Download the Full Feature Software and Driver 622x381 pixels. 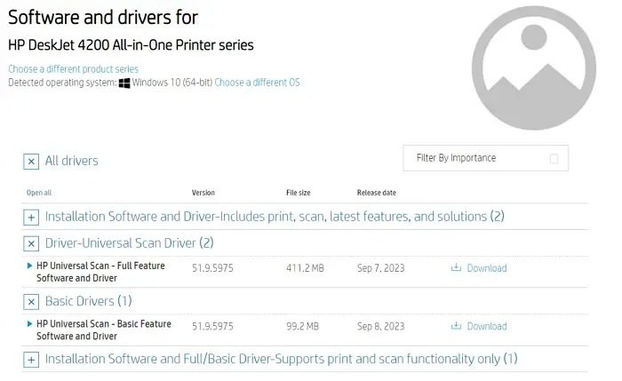486,267
